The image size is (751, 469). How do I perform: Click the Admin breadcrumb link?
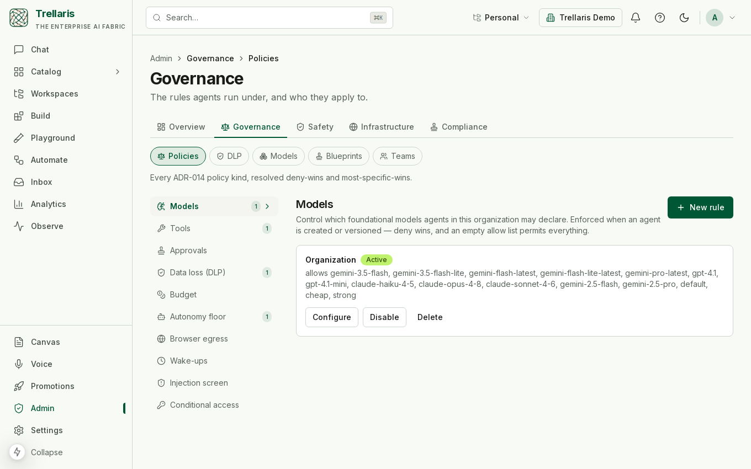(161, 58)
